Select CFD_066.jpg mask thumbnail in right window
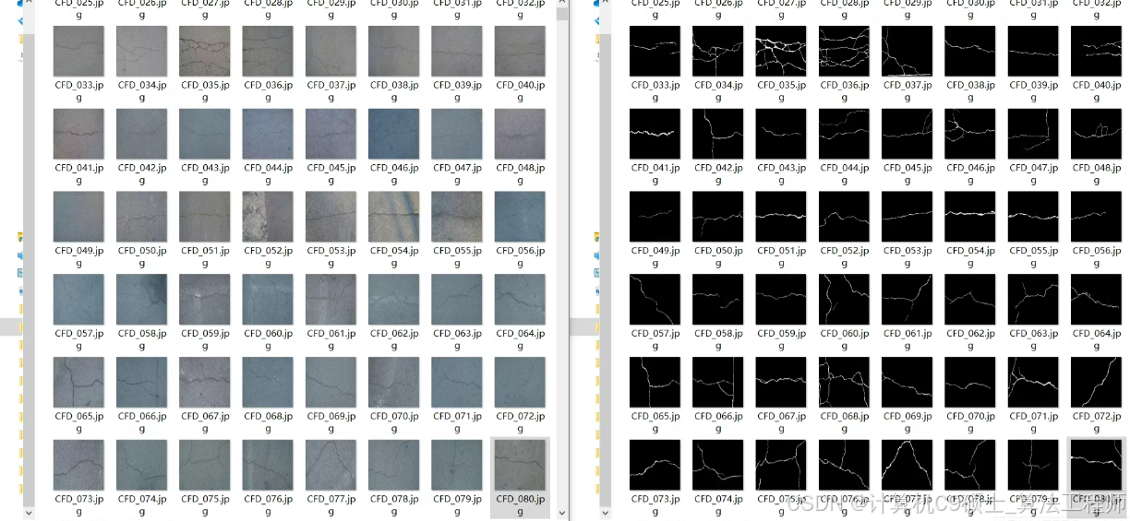Viewport: 1130px width, 521px height. (717, 382)
